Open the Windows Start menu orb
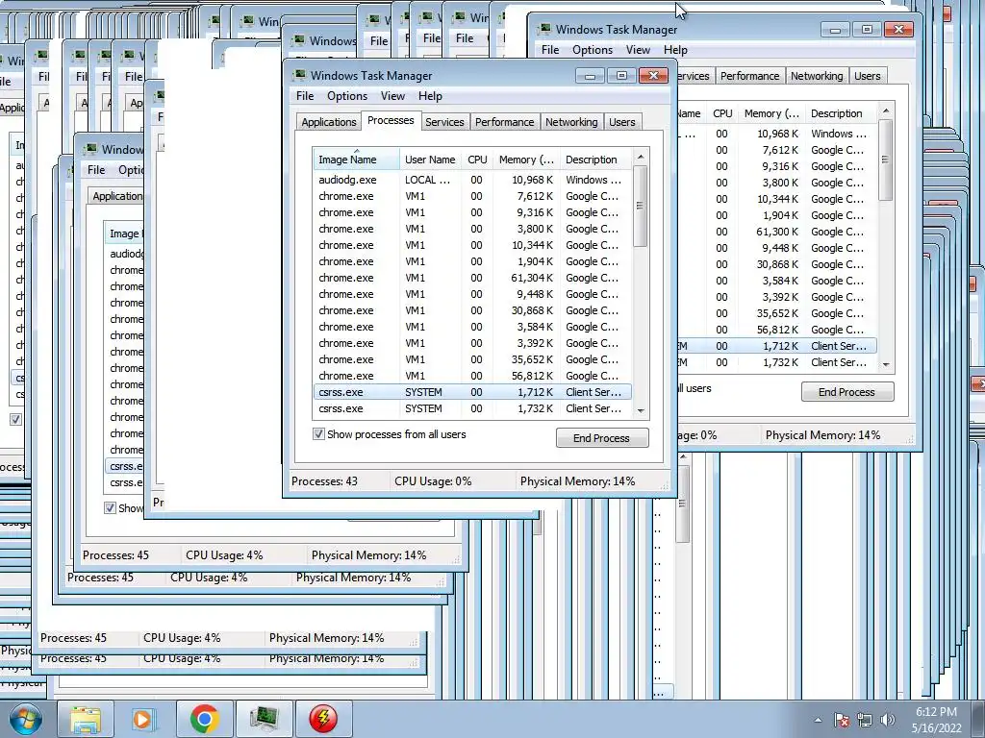Viewport: 985px width, 738px height. pyautogui.click(x=26, y=719)
